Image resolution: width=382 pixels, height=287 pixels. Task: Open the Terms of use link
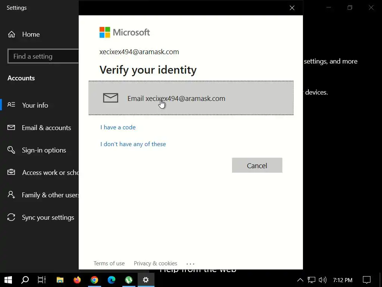click(109, 263)
